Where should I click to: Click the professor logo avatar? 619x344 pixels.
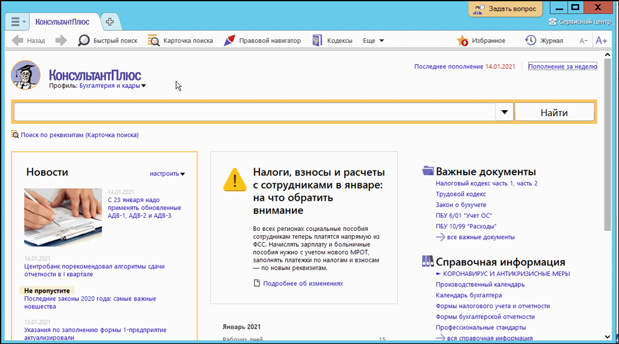coord(25,75)
